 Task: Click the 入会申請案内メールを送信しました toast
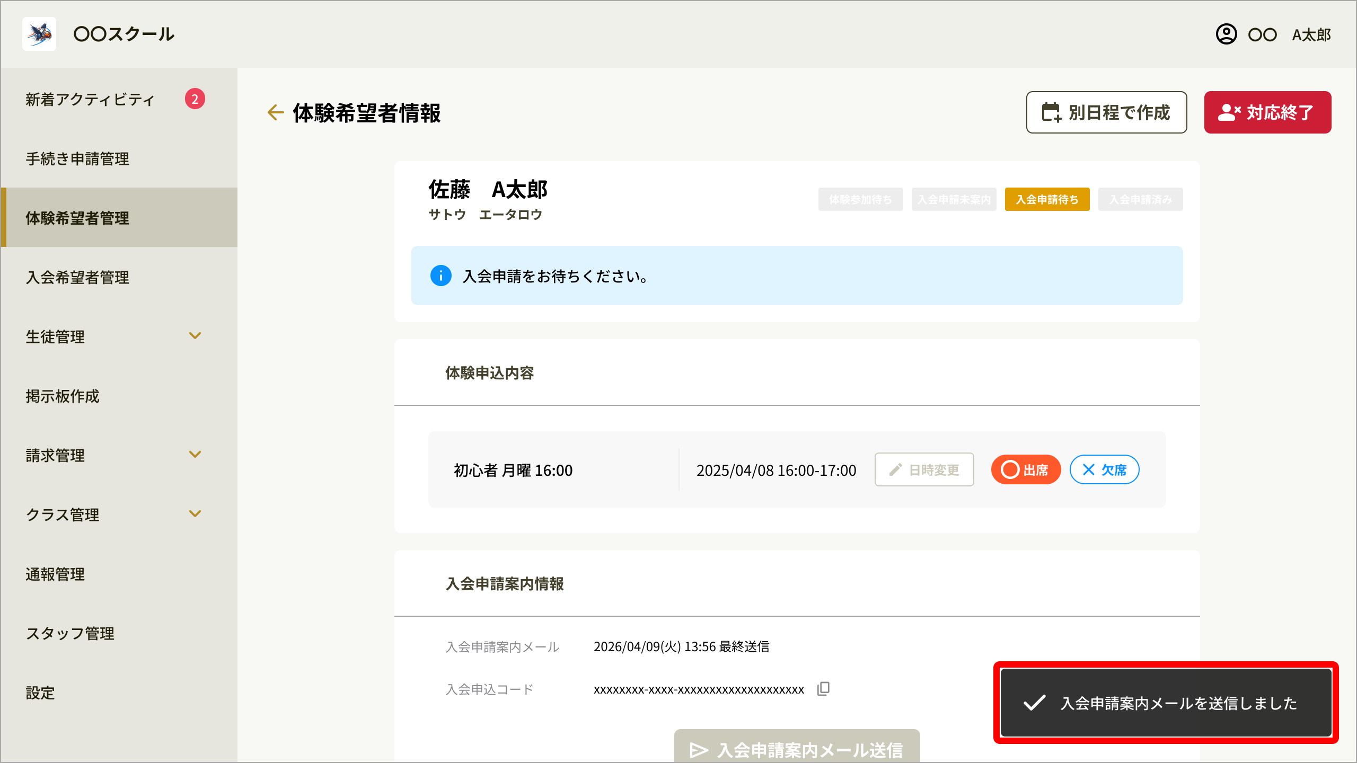(x=1166, y=703)
